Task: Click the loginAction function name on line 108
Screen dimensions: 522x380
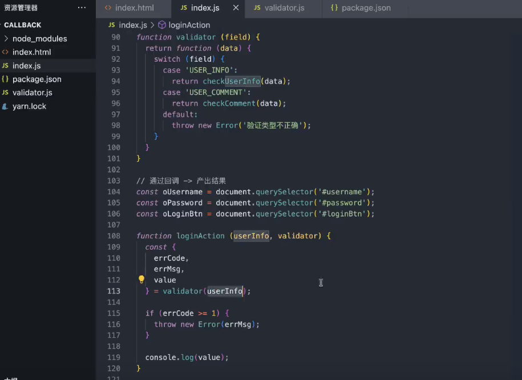Action: pos(200,235)
